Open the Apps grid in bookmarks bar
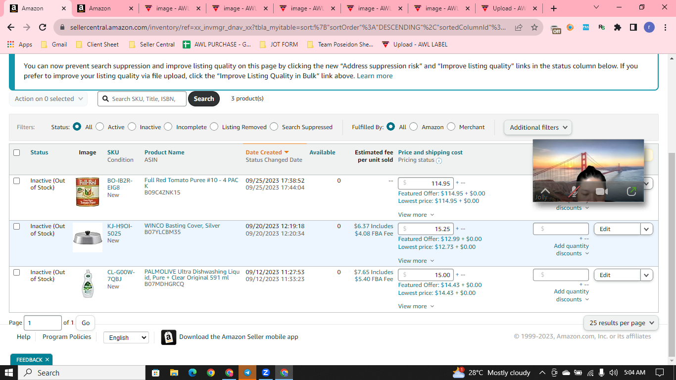 point(20,45)
